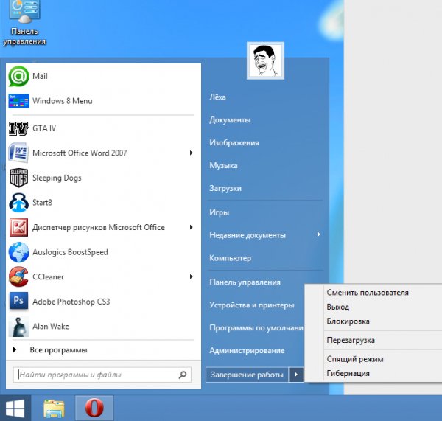442x421 pixels.
Task: Choose Гибернация from the power menu
Action: point(348,374)
